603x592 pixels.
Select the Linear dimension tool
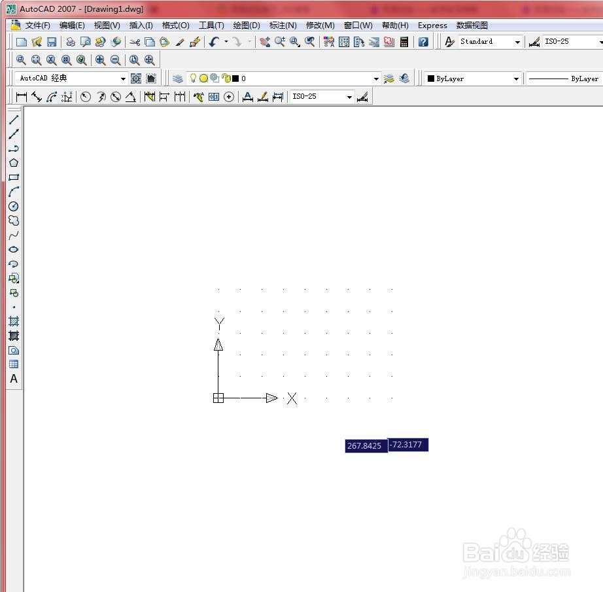pyautogui.click(x=22, y=97)
